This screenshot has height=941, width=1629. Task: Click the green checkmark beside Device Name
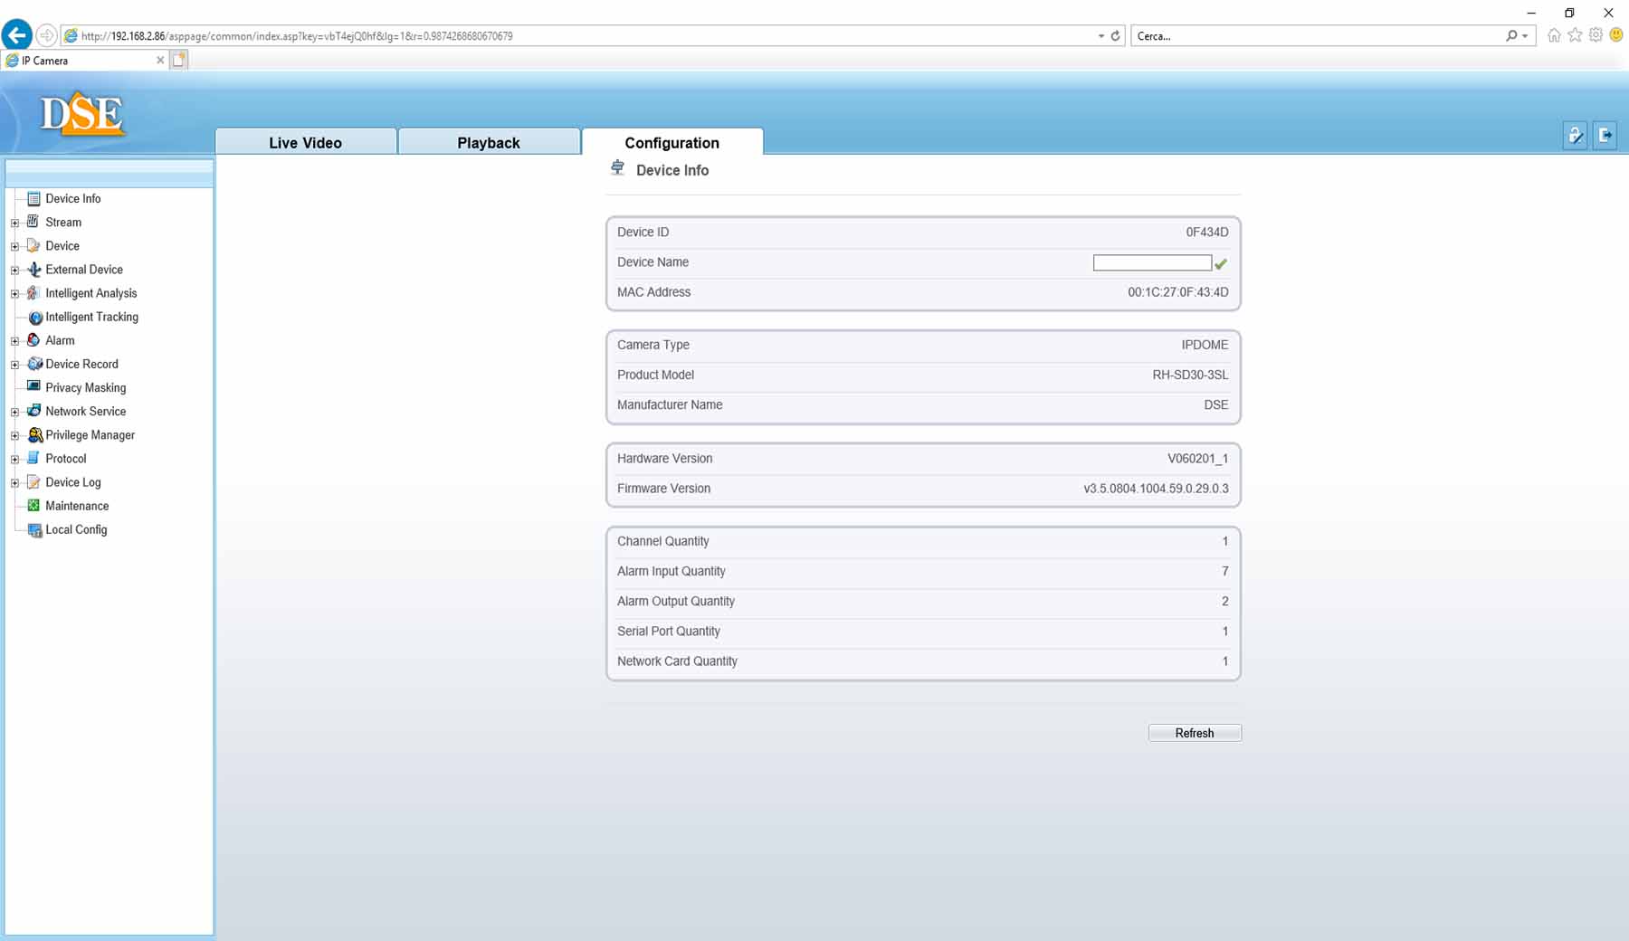coord(1221,264)
